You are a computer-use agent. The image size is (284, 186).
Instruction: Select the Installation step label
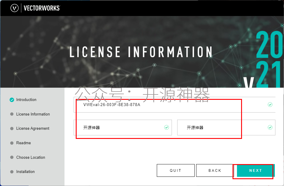tap(25, 172)
